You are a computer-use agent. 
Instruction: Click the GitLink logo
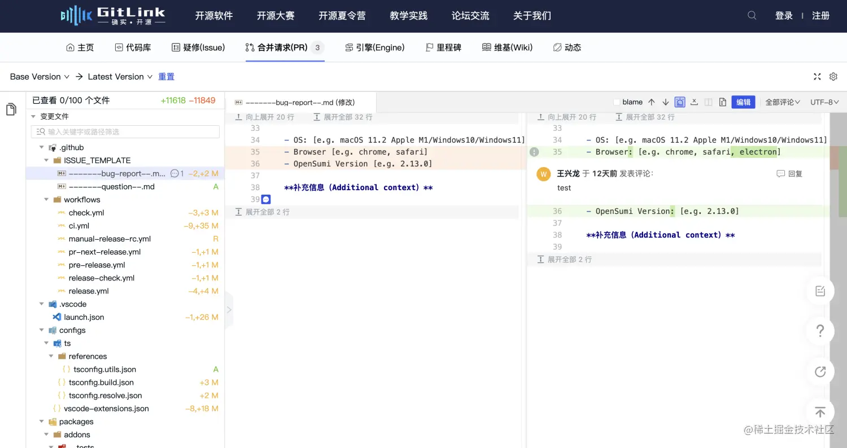(x=113, y=16)
